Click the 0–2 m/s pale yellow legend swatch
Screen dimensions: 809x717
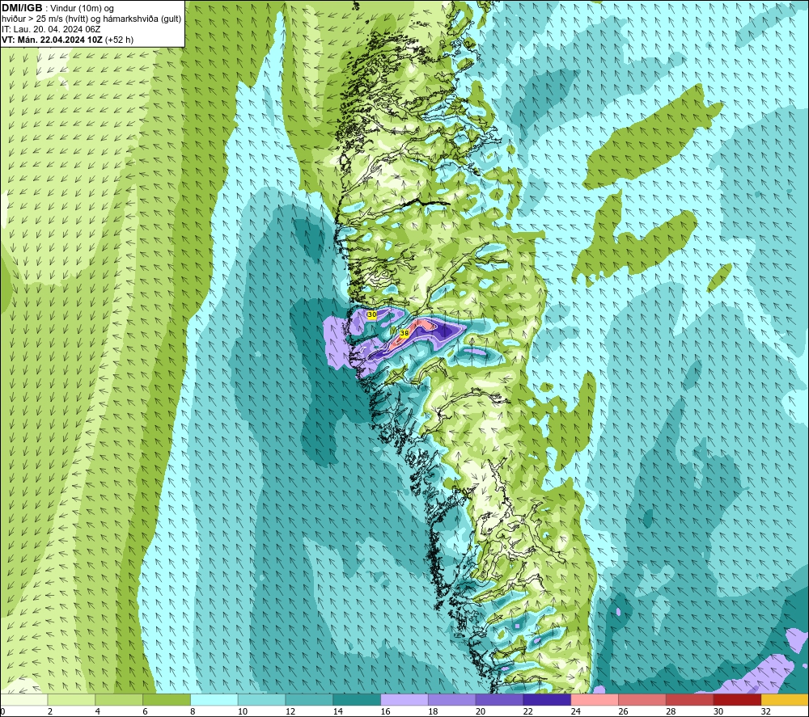[x=23, y=700]
